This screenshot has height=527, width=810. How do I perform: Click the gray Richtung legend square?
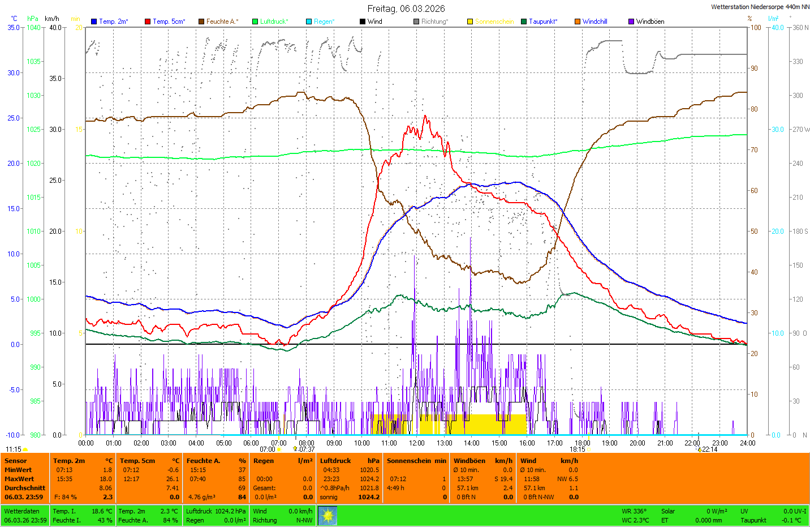(416, 22)
